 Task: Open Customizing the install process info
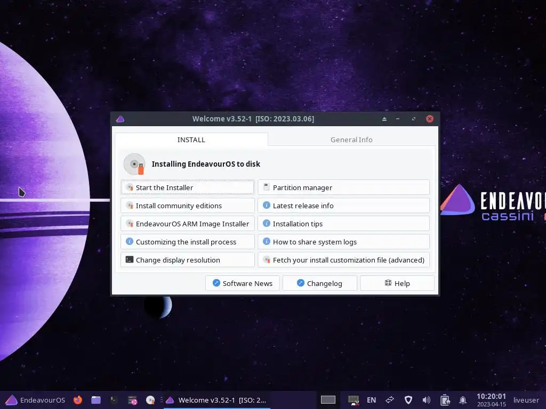tap(187, 242)
